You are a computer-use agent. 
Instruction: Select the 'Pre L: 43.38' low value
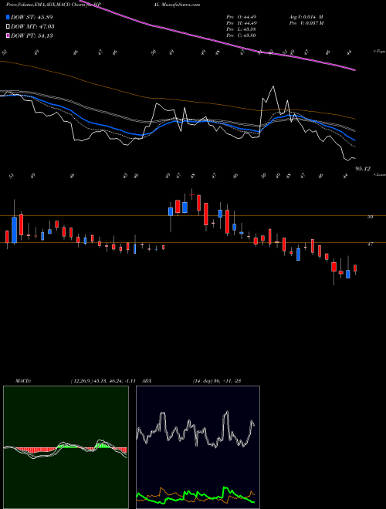[x=242, y=29]
